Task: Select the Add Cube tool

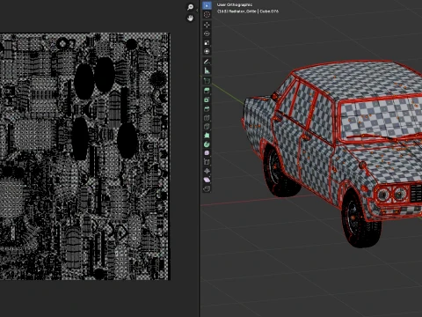Action: coord(207,81)
